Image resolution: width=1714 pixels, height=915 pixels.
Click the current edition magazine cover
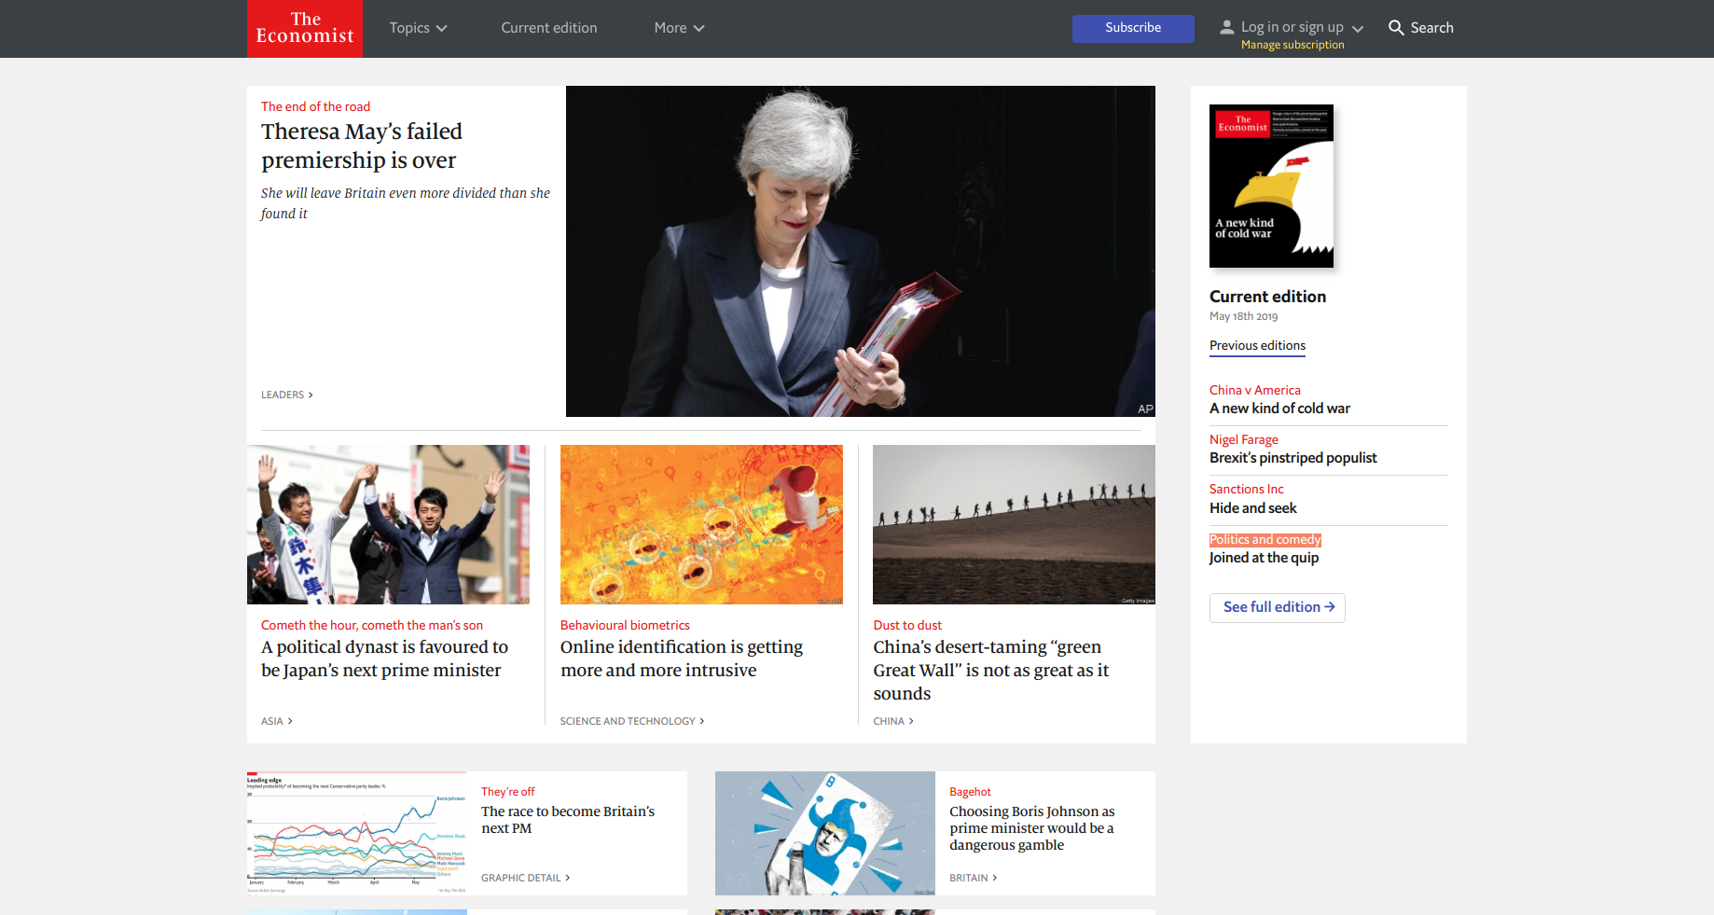[1271, 186]
